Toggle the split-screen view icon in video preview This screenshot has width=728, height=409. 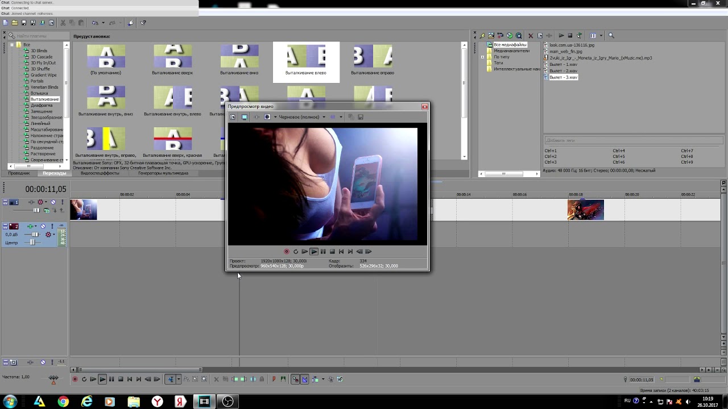click(x=267, y=117)
